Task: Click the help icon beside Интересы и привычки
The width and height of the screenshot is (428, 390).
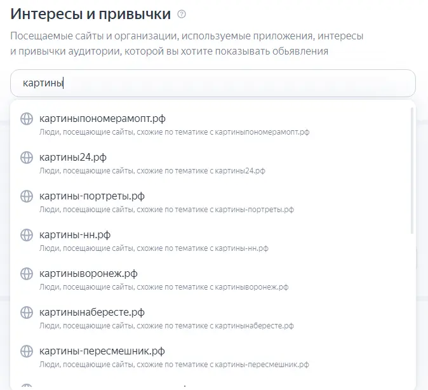Action: 182,14
